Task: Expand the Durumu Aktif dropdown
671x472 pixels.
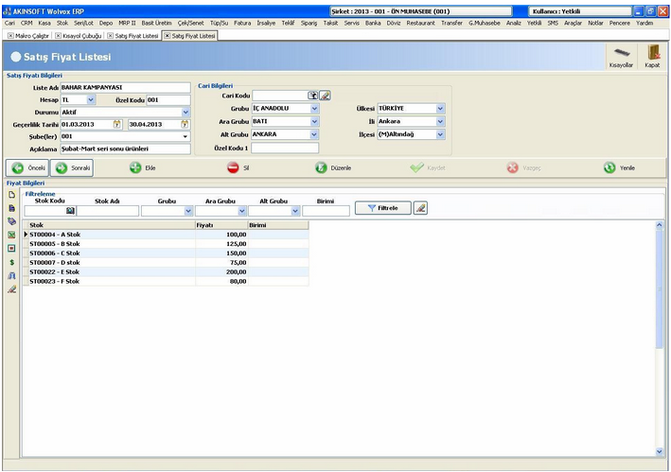Action: pos(185,113)
